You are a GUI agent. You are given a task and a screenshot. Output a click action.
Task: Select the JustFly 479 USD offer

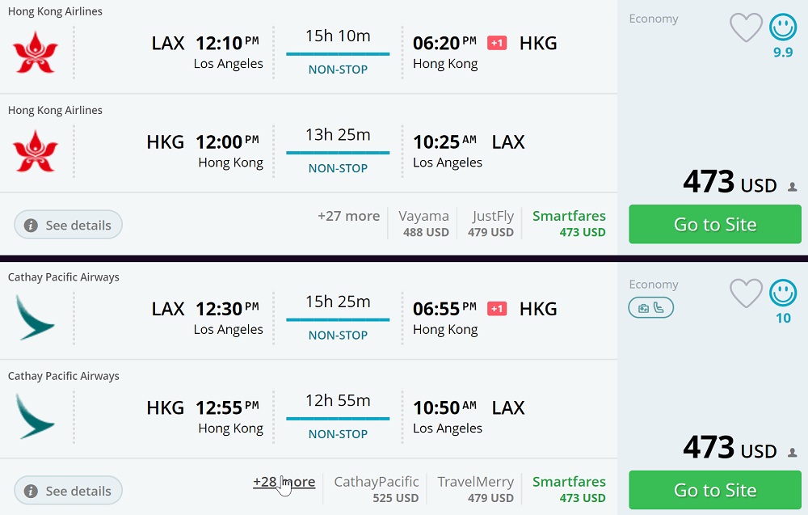click(x=491, y=224)
